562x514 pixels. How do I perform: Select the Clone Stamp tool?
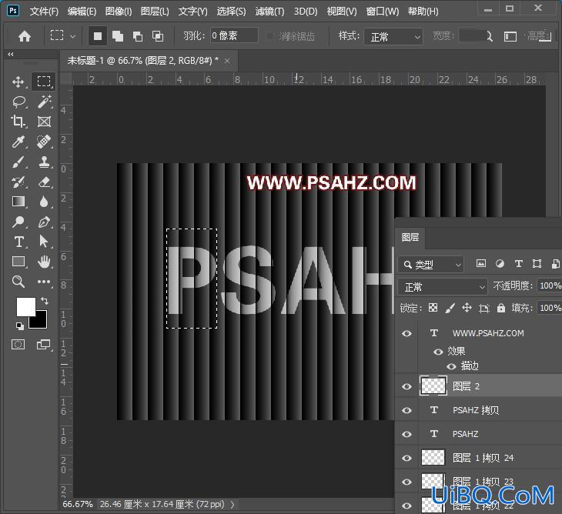coord(44,162)
